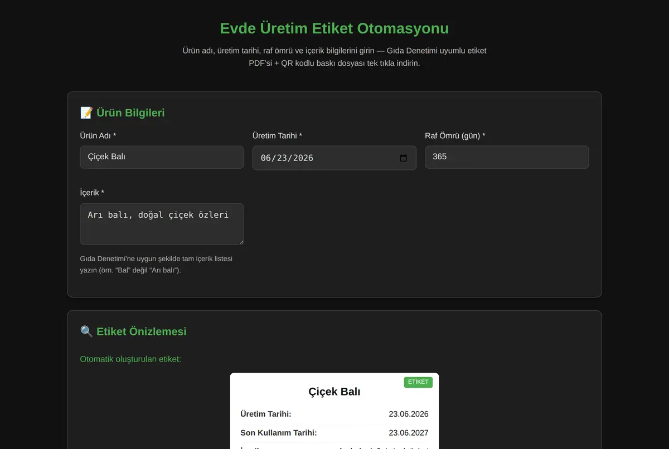The height and width of the screenshot is (449, 669).
Task: Click the İçerik textarea
Action: [x=162, y=224]
